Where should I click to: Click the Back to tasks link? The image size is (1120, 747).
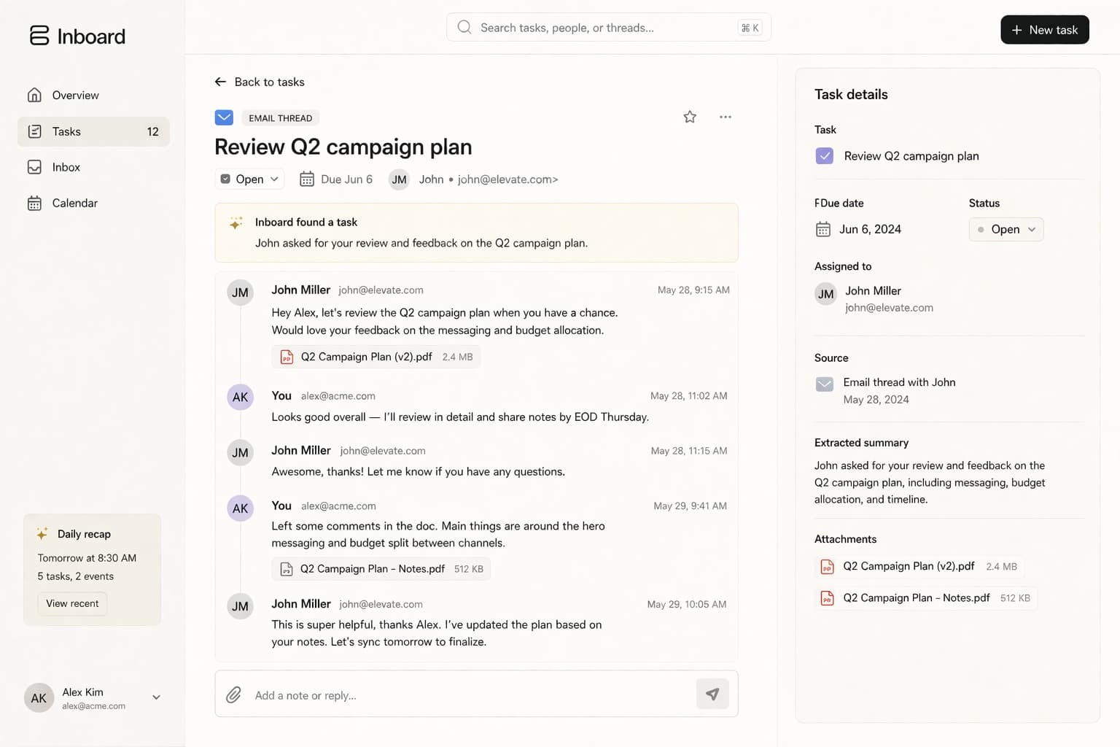point(260,82)
